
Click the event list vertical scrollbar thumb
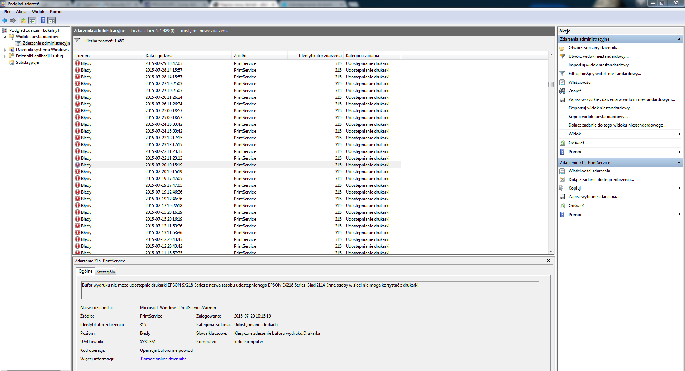(551, 84)
